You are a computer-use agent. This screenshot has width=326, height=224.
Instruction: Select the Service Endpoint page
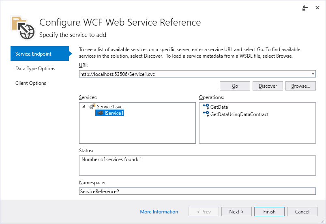(33, 54)
